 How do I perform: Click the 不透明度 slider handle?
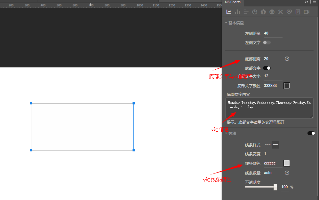coord(275,187)
